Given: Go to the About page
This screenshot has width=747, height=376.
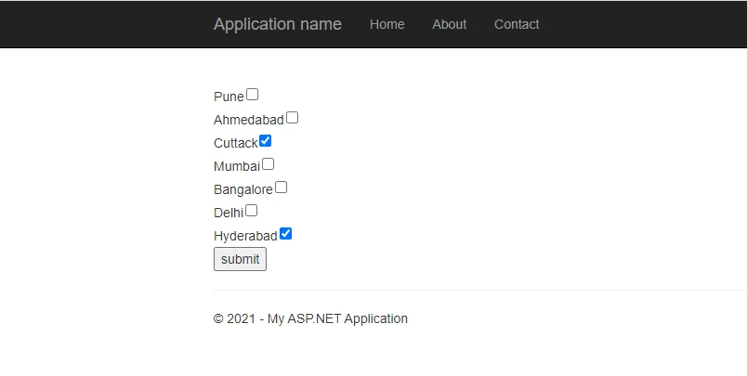Looking at the screenshot, I should [450, 24].
